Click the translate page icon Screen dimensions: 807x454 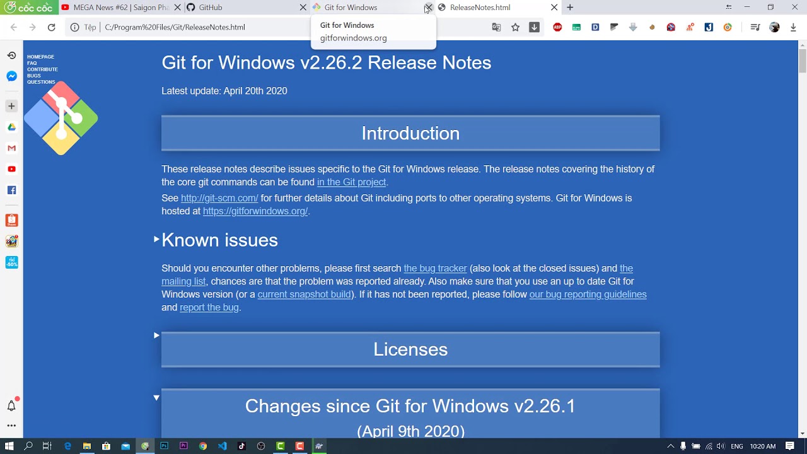coord(496,27)
